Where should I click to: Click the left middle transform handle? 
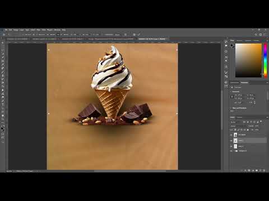pyautogui.click(x=49, y=113)
